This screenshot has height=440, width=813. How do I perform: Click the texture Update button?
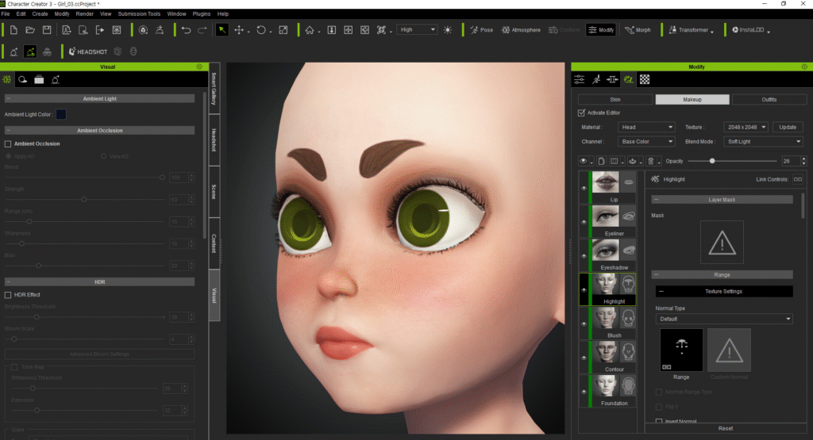788,127
